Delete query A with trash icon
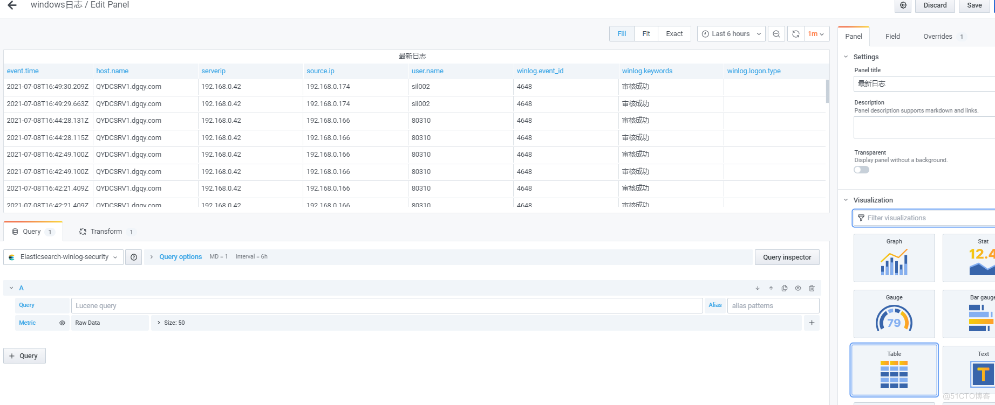Screen dimensions: 995x405 point(812,288)
